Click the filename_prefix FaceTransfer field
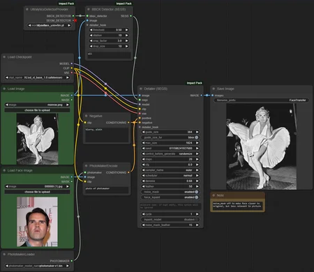This screenshot has width=314, height=272. tap(261, 100)
